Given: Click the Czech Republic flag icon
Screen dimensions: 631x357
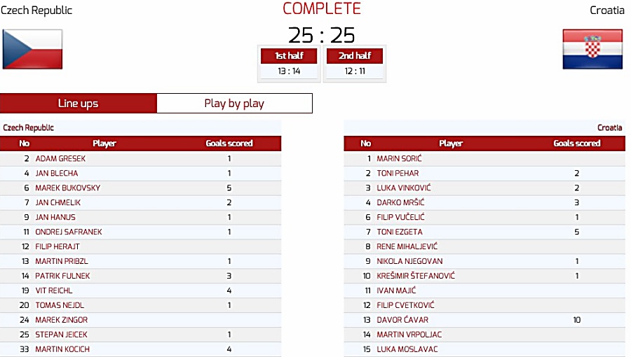Looking at the screenshot, I should pos(32,49).
